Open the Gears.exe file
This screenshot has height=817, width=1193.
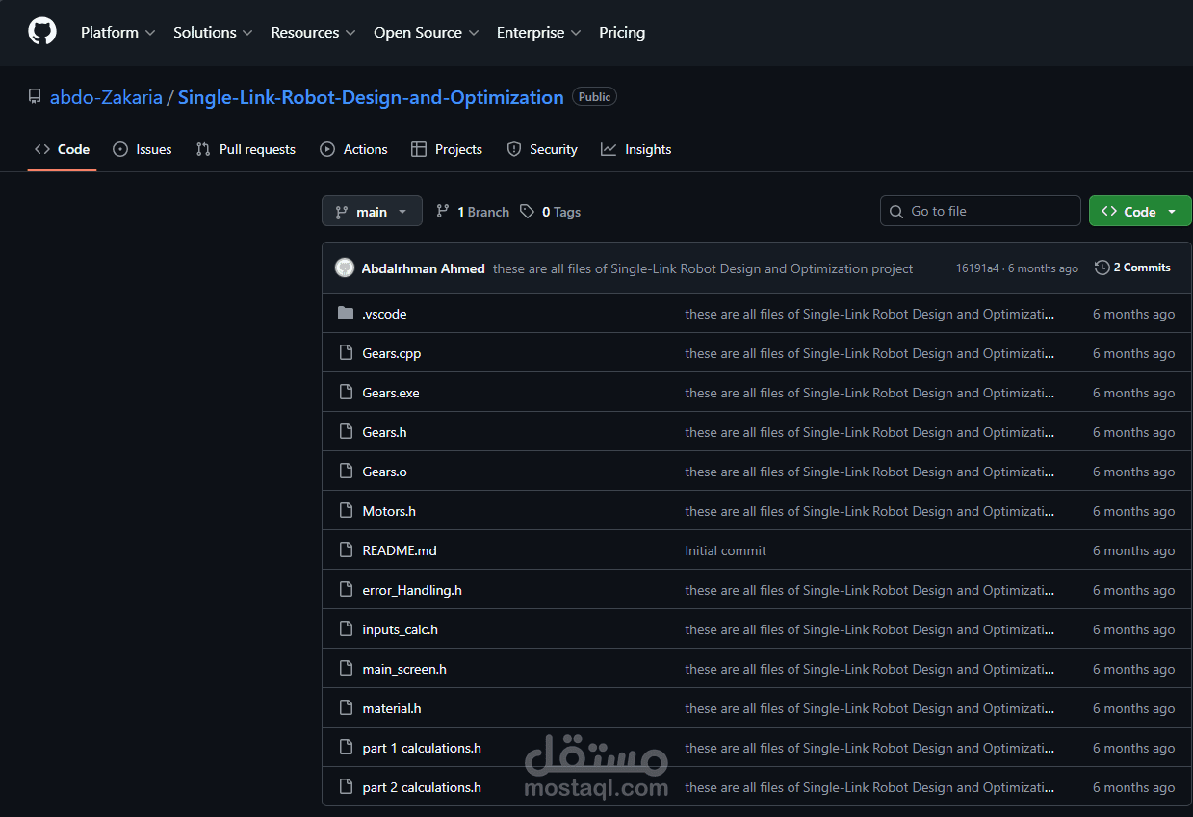tap(391, 393)
